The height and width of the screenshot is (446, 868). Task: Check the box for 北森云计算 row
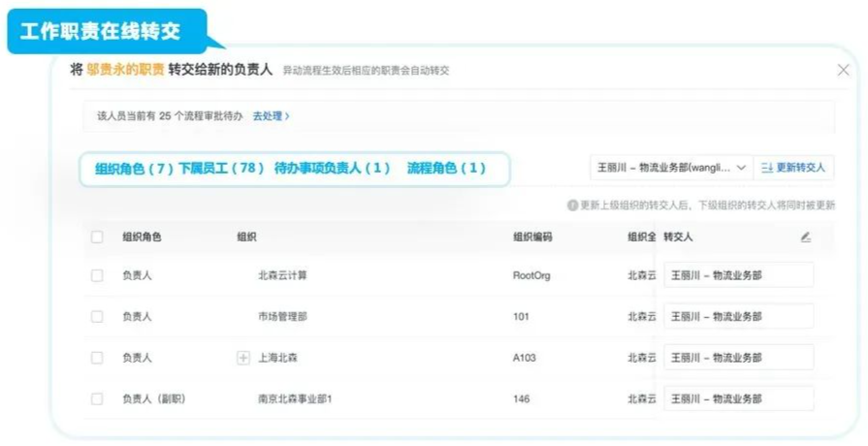tap(97, 275)
